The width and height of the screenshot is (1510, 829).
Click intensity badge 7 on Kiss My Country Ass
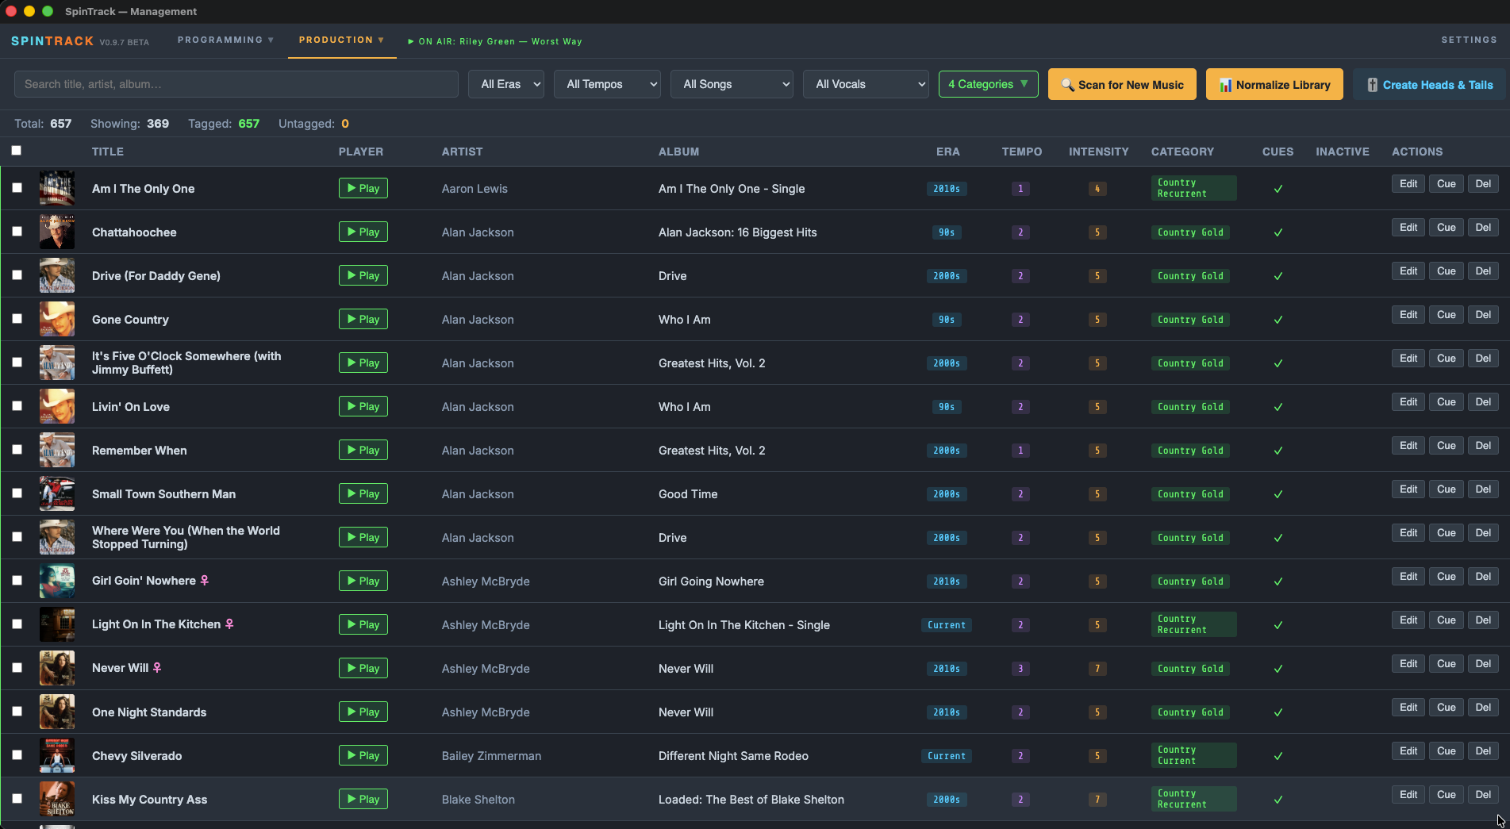1097,800
